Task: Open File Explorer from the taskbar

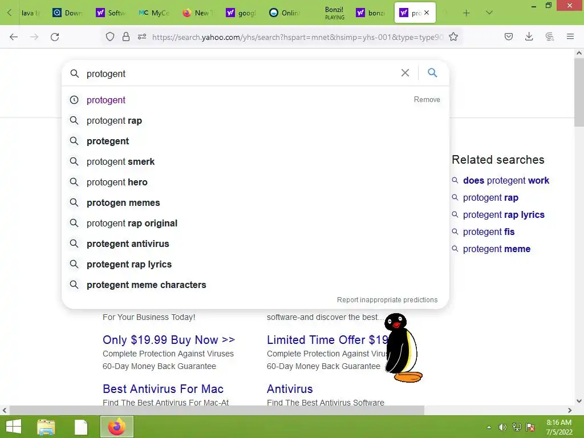Action: 46,427
